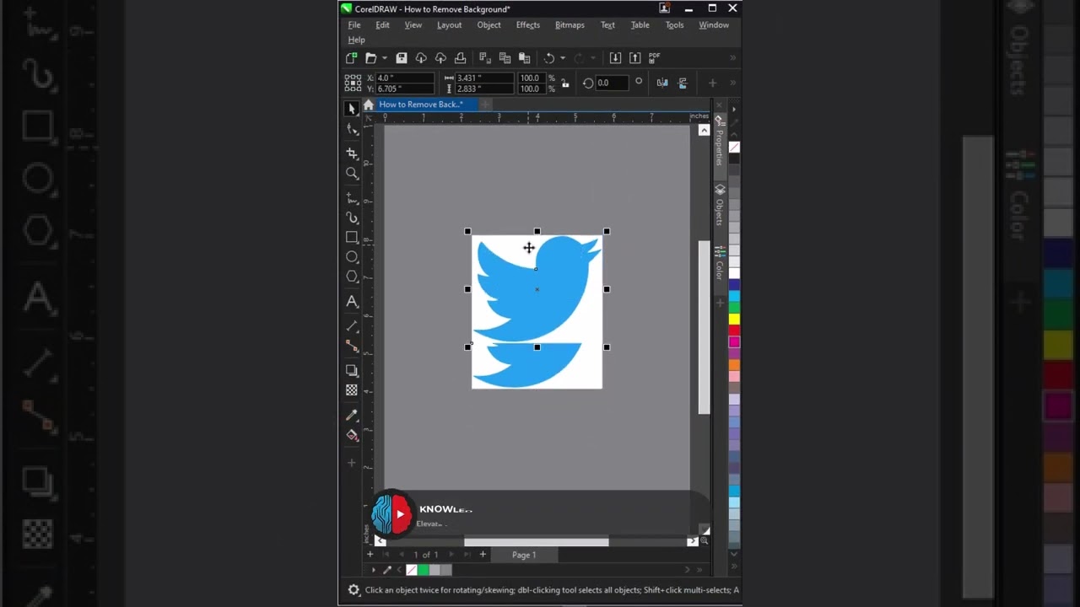
Task: Click the Paste icon in toolbar
Action: click(524, 57)
